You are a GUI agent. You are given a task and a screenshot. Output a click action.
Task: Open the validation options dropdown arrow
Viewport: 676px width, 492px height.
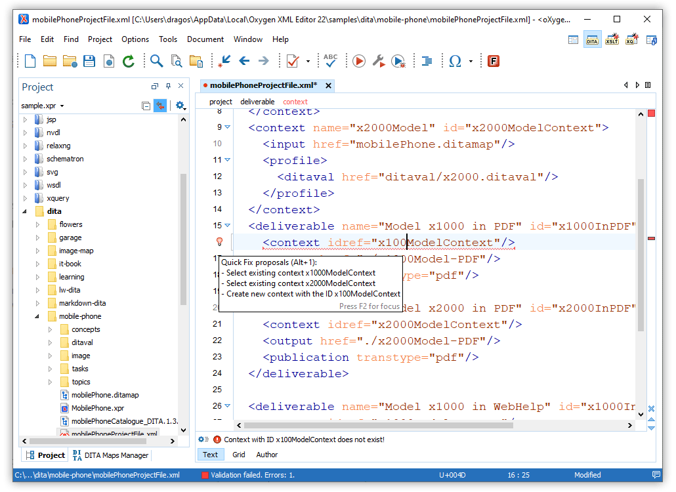308,61
